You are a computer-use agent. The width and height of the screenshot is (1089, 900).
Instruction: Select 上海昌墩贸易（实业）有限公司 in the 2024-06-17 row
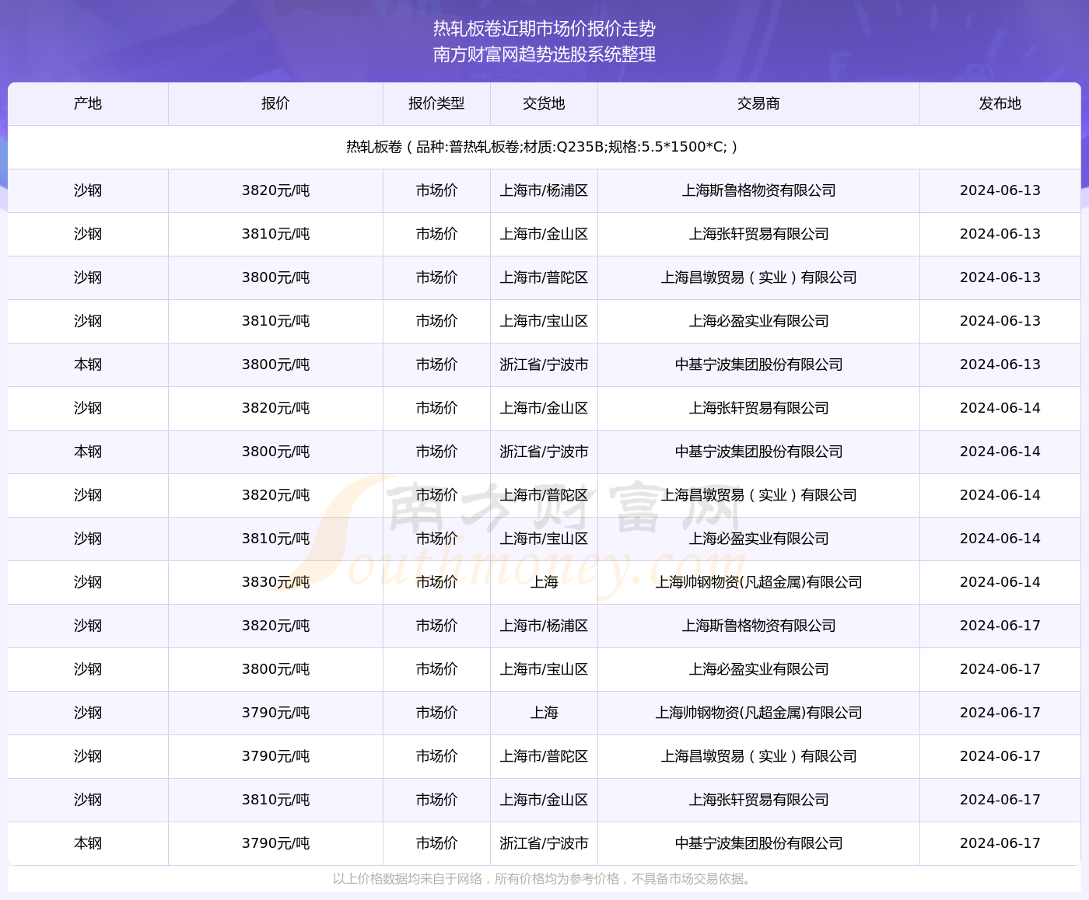click(758, 756)
